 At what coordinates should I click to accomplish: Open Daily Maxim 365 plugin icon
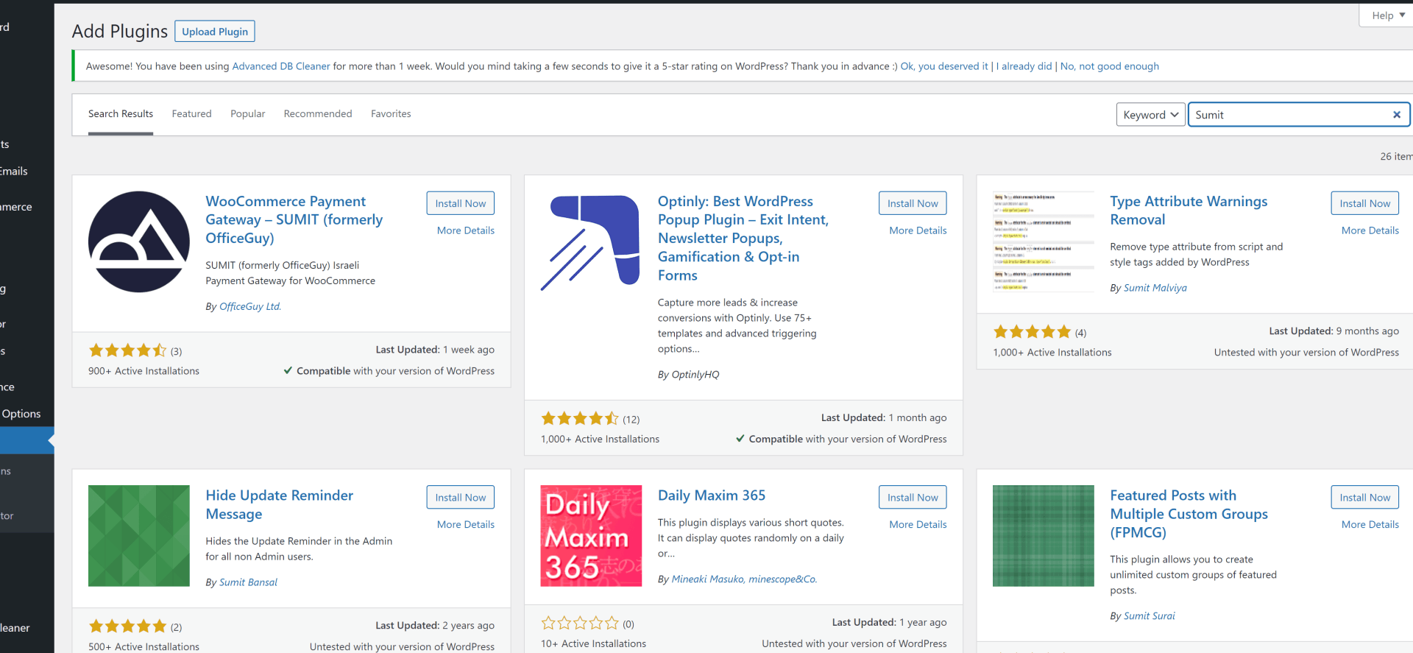pyautogui.click(x=591, y=536)
